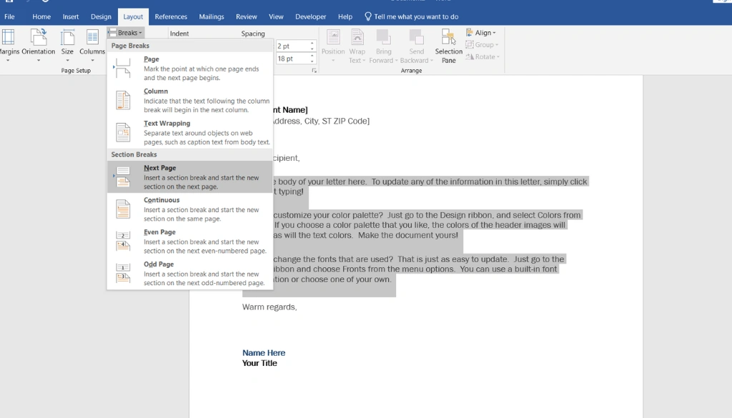Screen dimensions: 732x418
Task: Open the Margins icon in Page Setup
Action: (8, 37)
